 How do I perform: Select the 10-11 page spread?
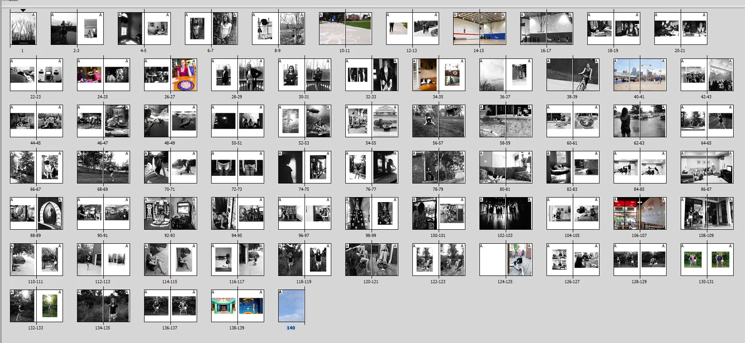[345, 29]
